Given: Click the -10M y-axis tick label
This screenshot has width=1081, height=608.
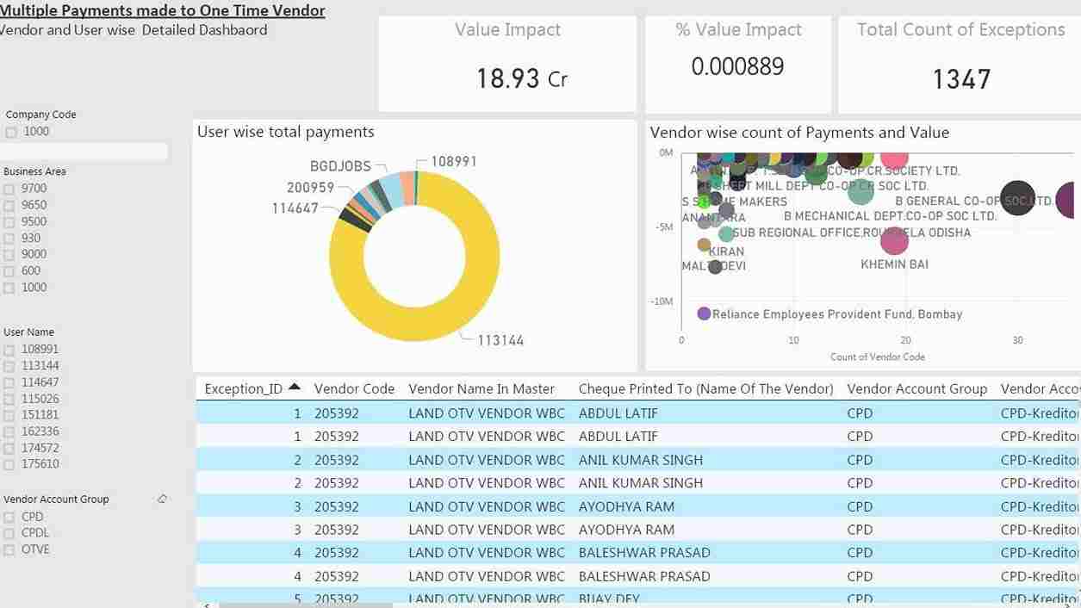Looking at the screenshot, I should coord(662,301).
